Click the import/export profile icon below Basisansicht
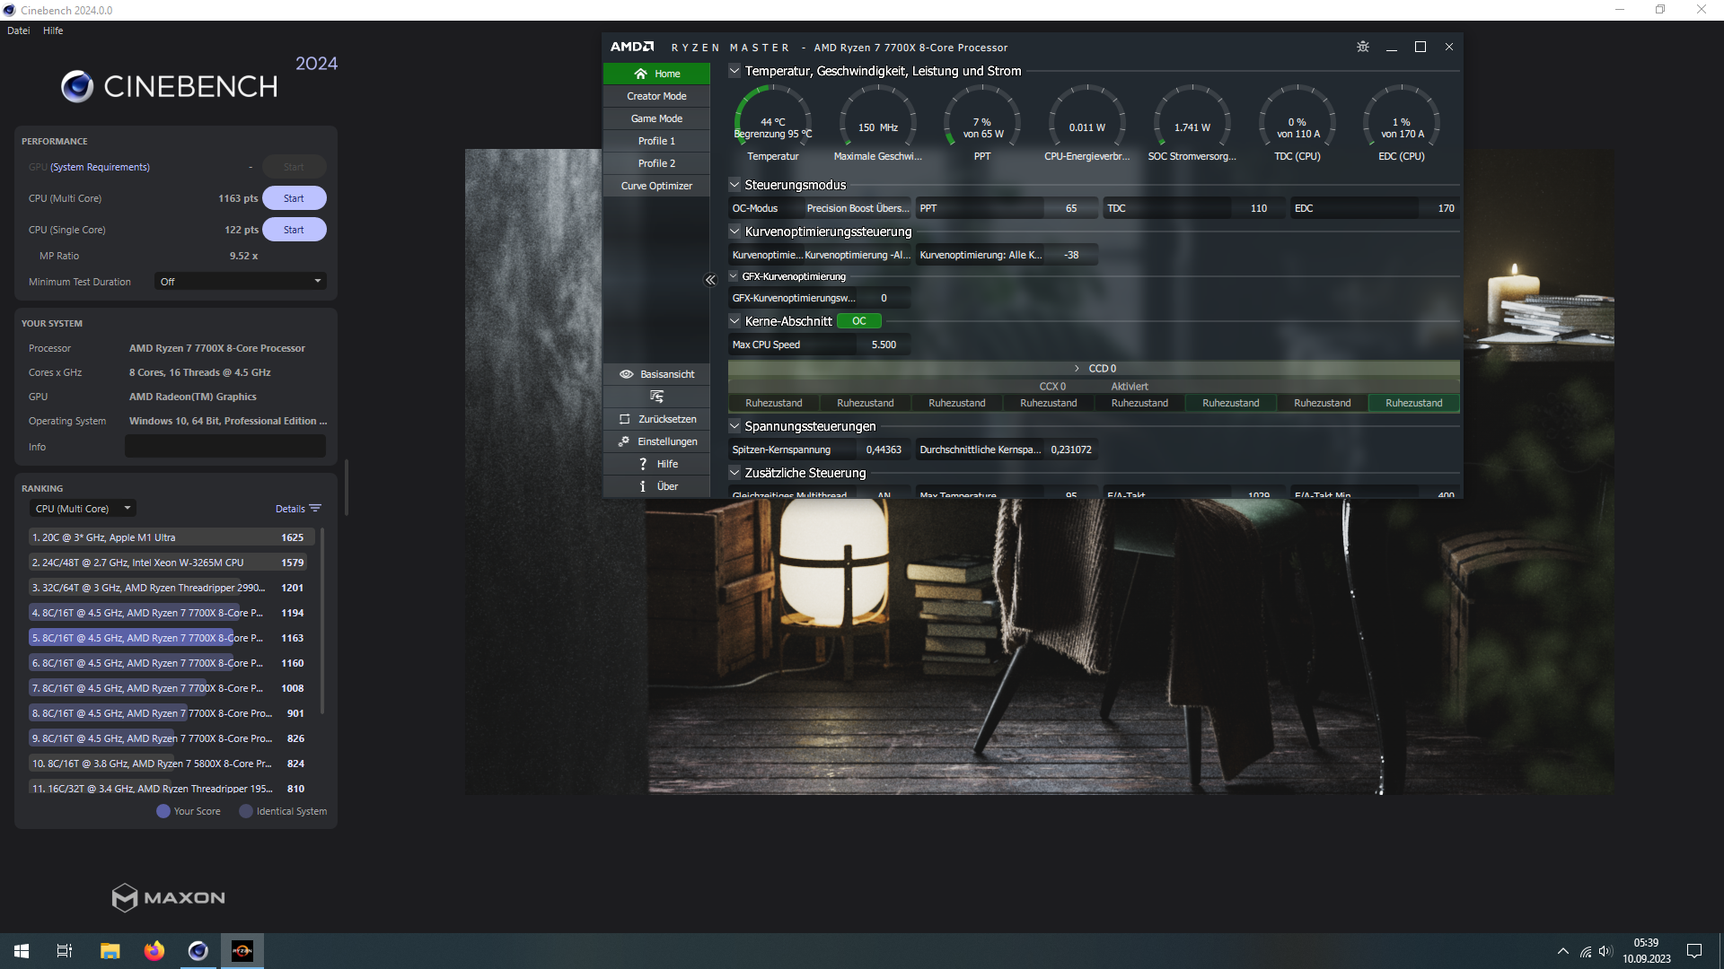1724x969 pixels. tap(656, 397)
